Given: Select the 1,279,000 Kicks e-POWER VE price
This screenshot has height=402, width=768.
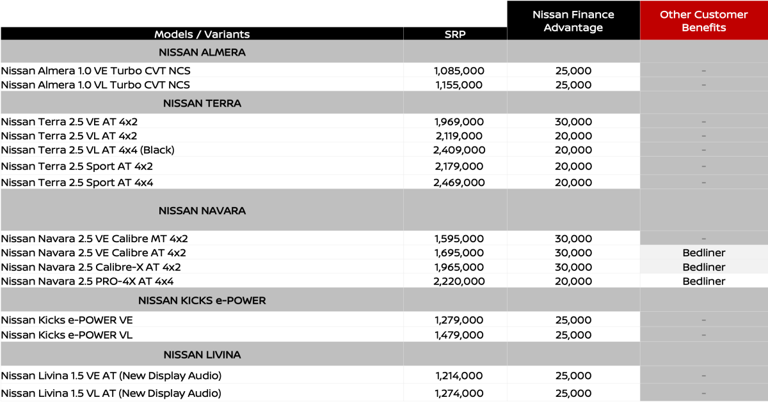Looking at the screenshot, I should pyautogui.click(x=459, y=320).
